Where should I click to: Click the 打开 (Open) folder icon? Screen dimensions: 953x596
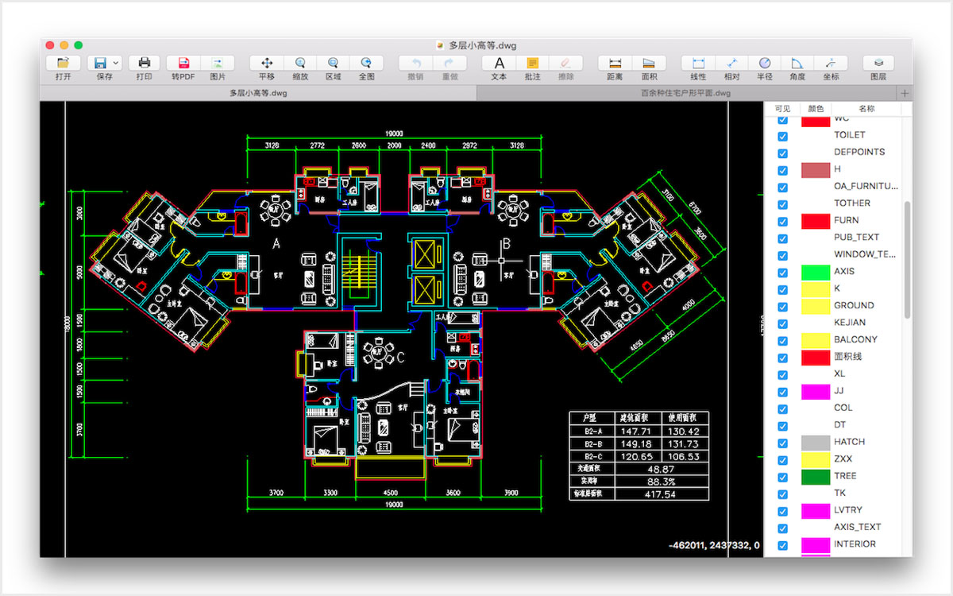[64, 63]
